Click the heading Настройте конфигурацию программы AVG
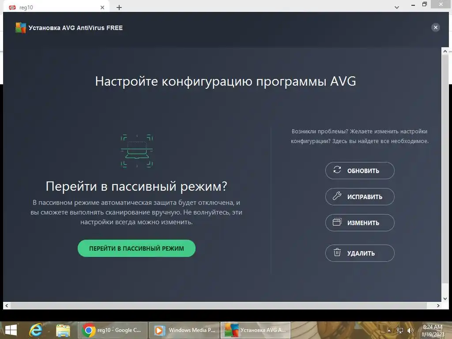This screenshot has height=339, width=452. [226, 81]
